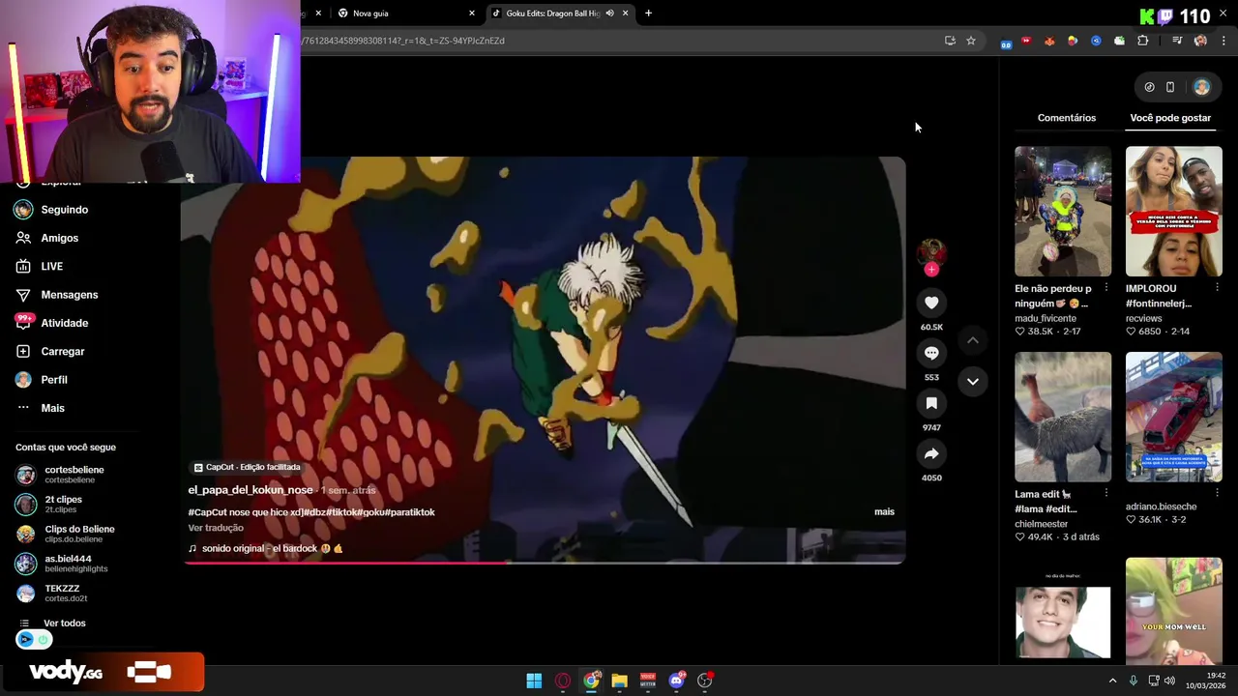Open the Opera GX taskbar icon
Screen dimensions: 1238x696
pos(563,681)
